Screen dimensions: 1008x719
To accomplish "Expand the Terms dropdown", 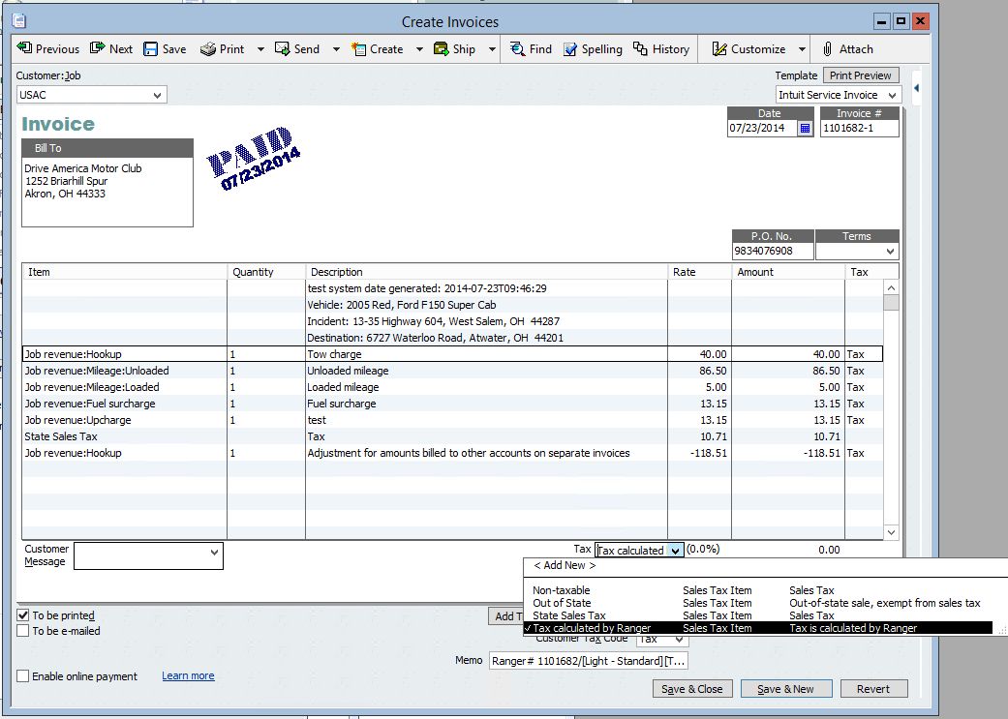I will [x=891, y=252].
